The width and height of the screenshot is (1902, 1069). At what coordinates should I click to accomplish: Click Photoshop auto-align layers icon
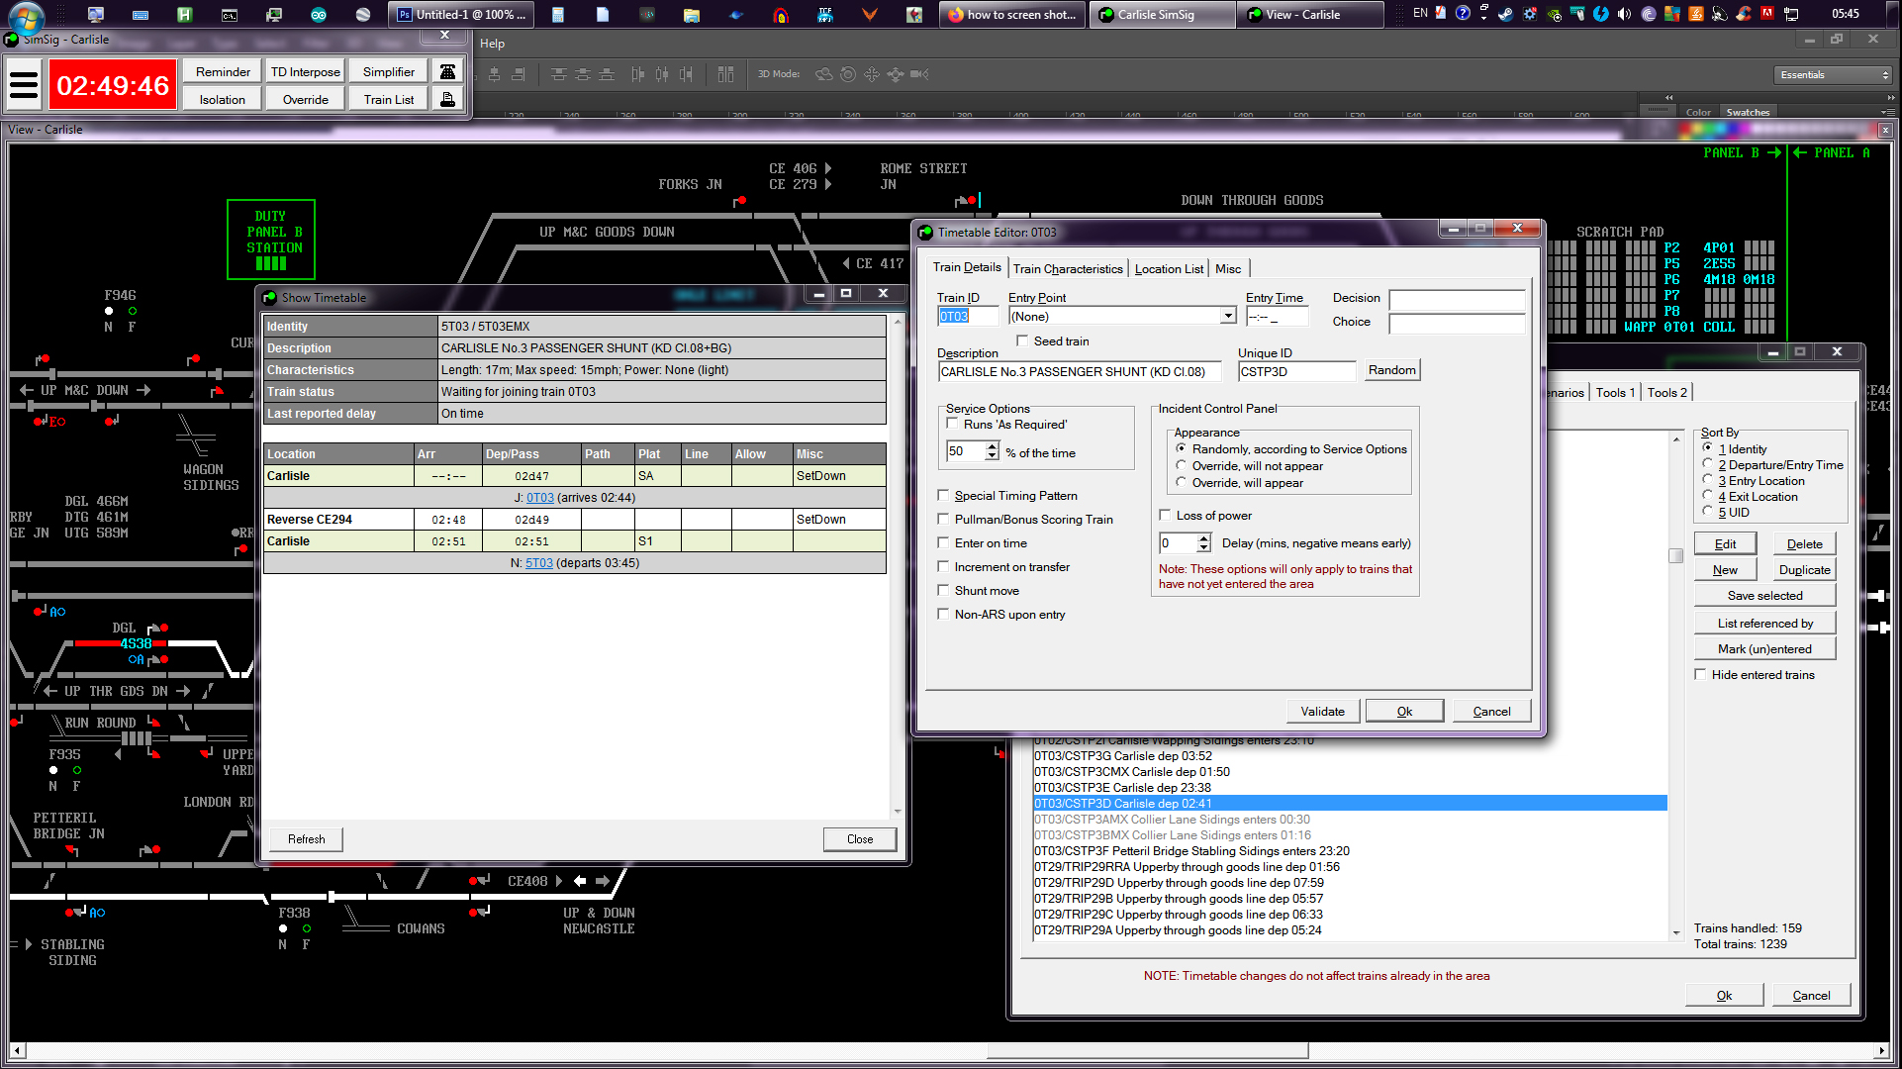(725, 74)
